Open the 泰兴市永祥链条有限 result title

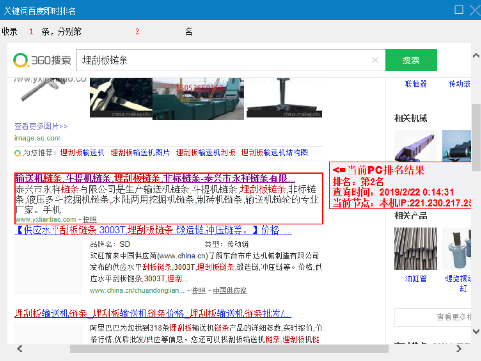tap(155, 178)
